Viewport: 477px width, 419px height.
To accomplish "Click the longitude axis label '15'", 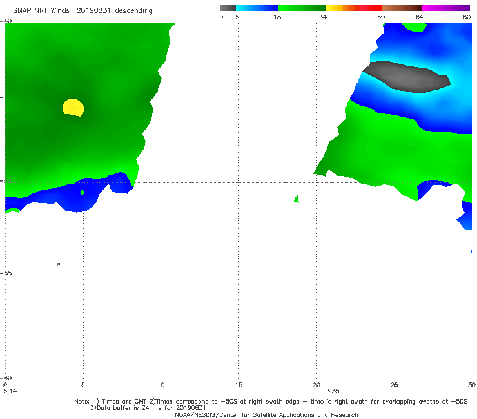I will point(238,385).
